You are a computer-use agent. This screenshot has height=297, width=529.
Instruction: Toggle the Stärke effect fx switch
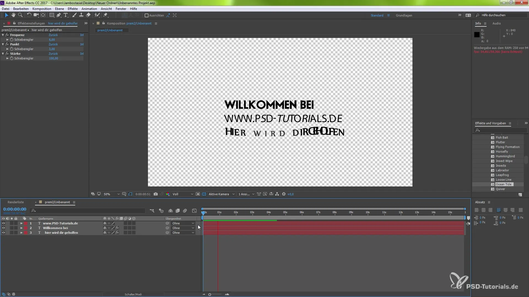point(7,54)
